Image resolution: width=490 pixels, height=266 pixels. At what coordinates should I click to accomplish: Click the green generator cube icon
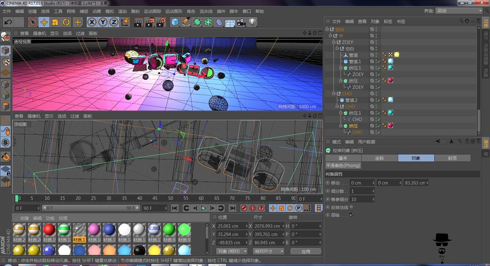click(197, 22)
